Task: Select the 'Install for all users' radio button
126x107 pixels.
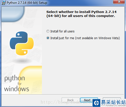Action: tap(48, 31)
